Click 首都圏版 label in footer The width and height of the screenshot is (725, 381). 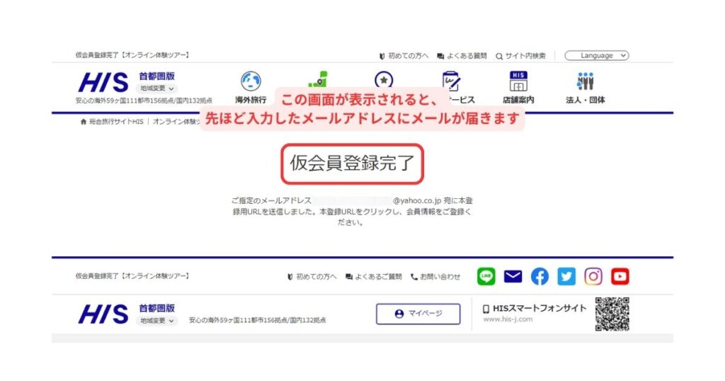(x=156, y=308)
